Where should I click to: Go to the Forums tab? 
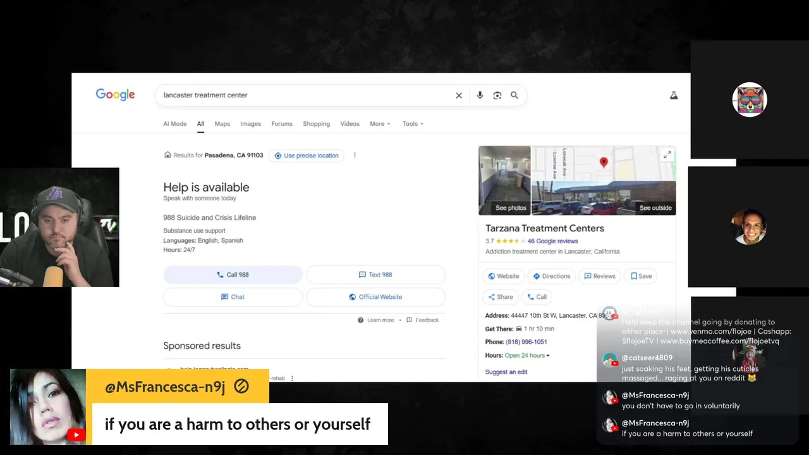(x=282, y=124)
